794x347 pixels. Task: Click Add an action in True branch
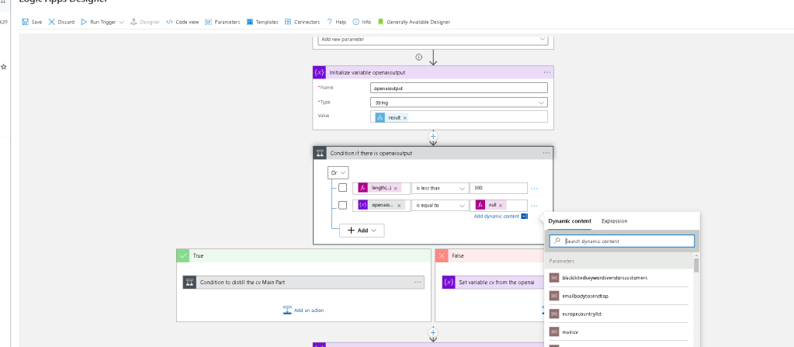[x=303, y=310]
